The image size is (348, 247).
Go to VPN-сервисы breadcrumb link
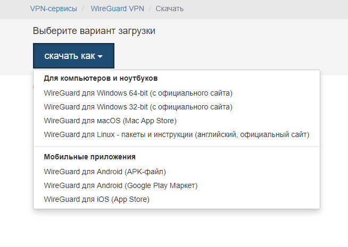[54, 8]
